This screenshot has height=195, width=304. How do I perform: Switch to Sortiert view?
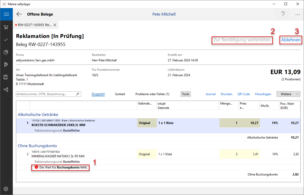coord(120,94)
